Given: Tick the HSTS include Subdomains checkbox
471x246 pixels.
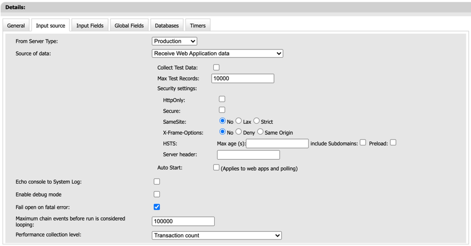Looking at the screenshot, I should [x=363, y=143].
